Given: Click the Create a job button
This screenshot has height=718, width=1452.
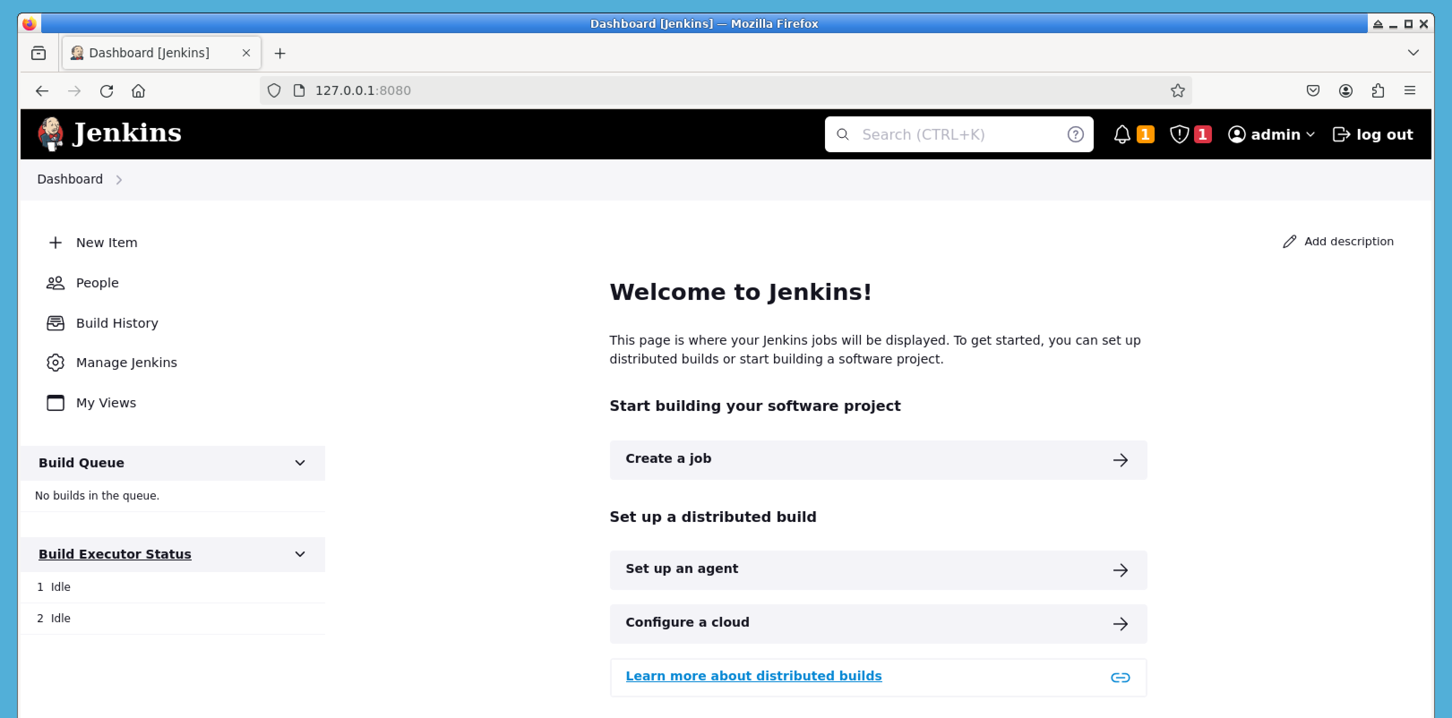Looking at the screenshot, I should click(878, 460).
